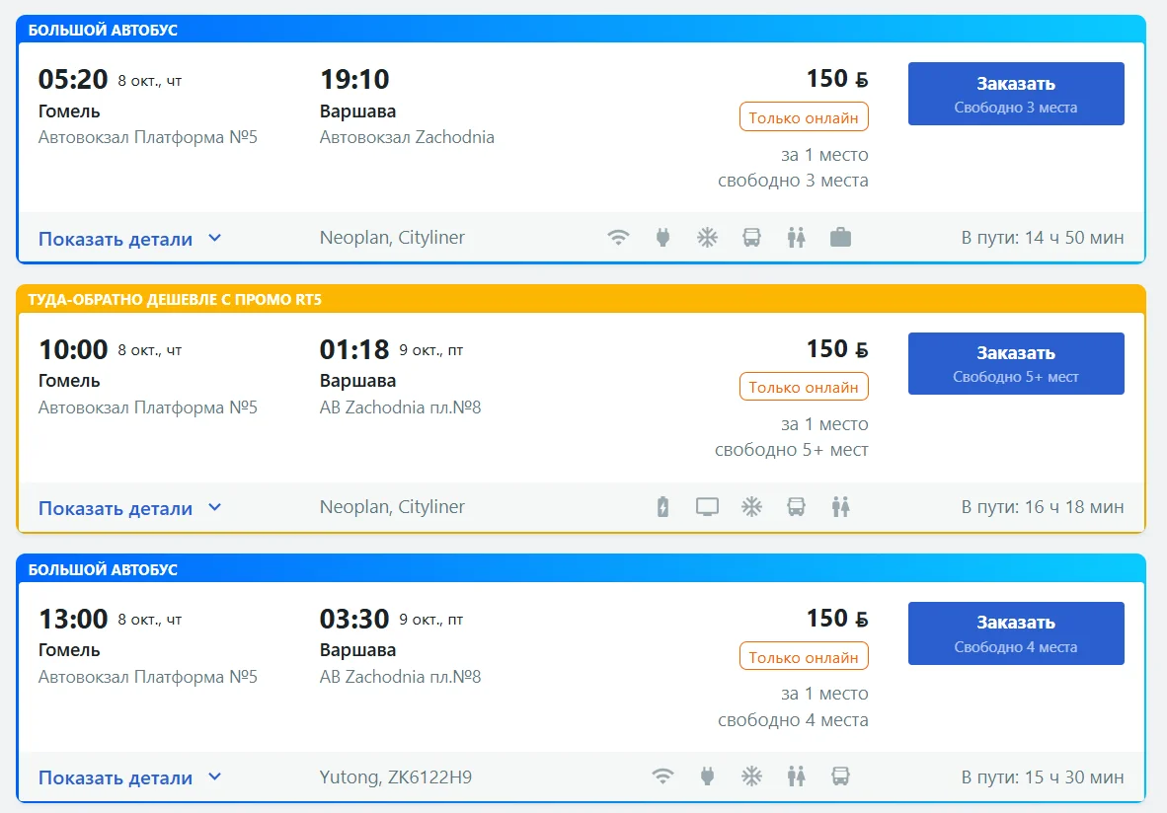Click the air conditioning snowflake on the 05:20 trip

click(707, 238)
